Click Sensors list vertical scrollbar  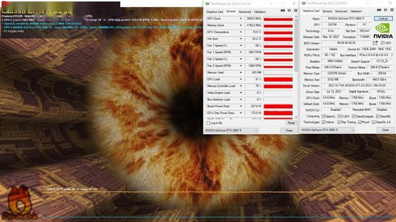pos(296,44)
